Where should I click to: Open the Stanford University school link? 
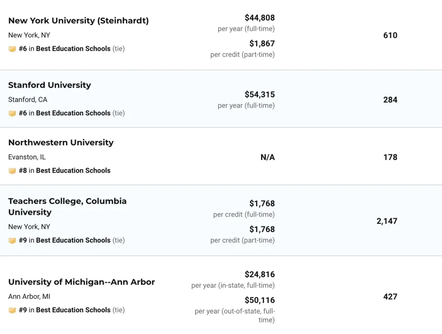50,85
